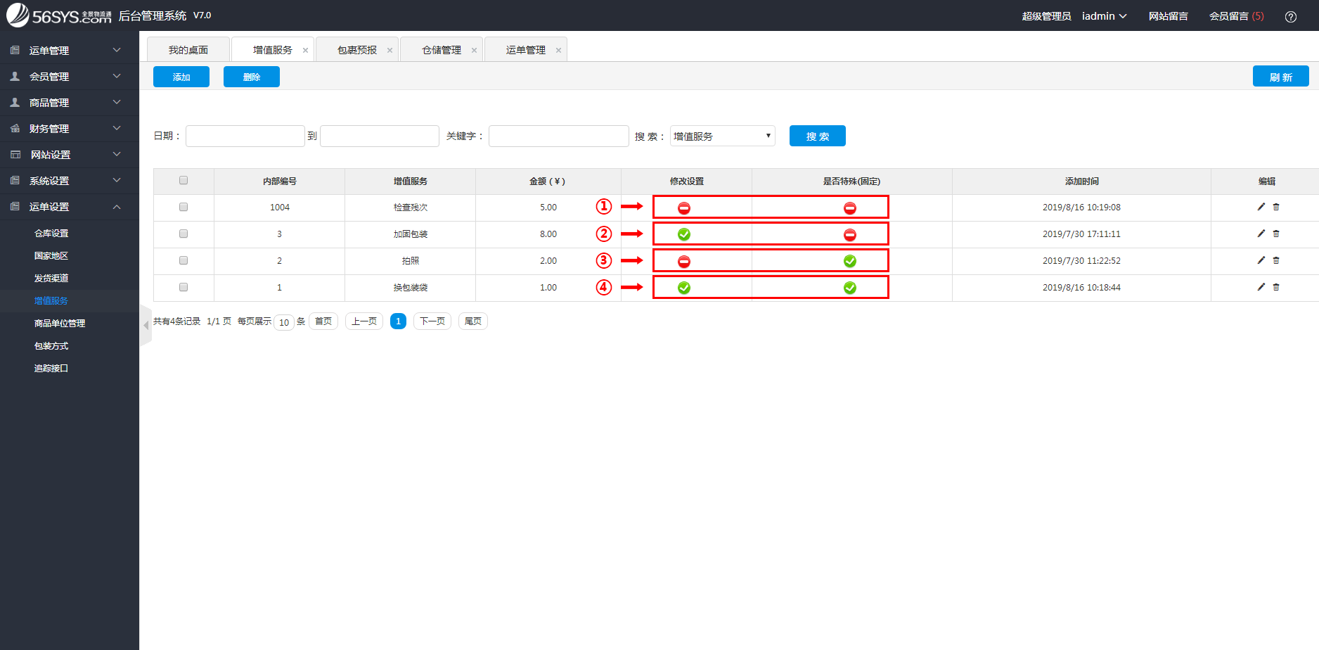Click the sidebar collapse arrow handle

pos(146,325)
